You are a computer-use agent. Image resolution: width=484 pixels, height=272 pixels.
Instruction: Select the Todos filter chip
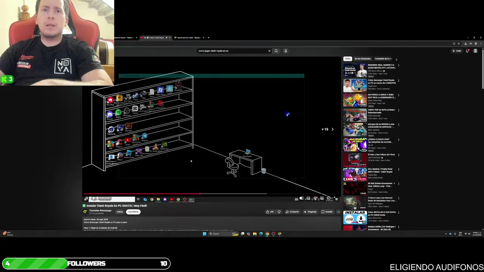(347, 59)
